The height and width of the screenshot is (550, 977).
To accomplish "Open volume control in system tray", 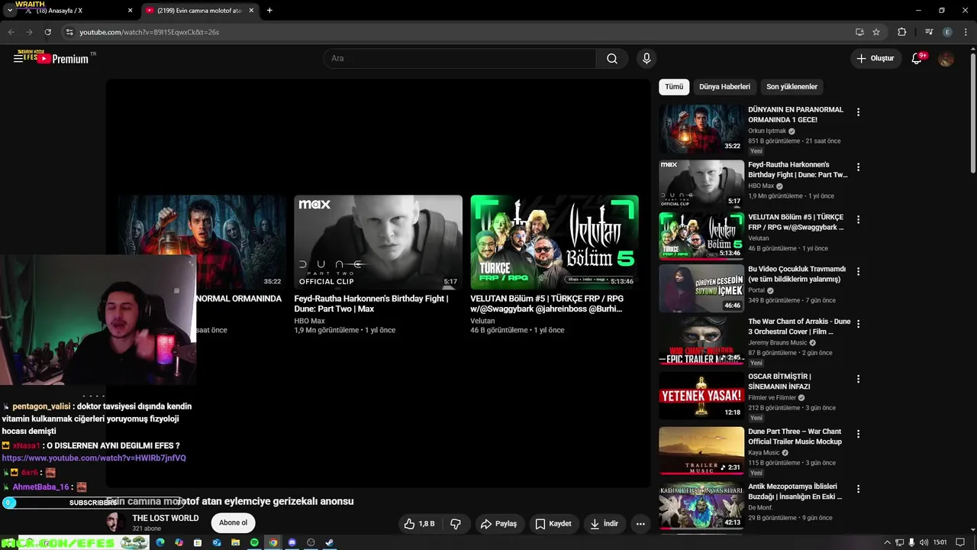I will [924, 542].
